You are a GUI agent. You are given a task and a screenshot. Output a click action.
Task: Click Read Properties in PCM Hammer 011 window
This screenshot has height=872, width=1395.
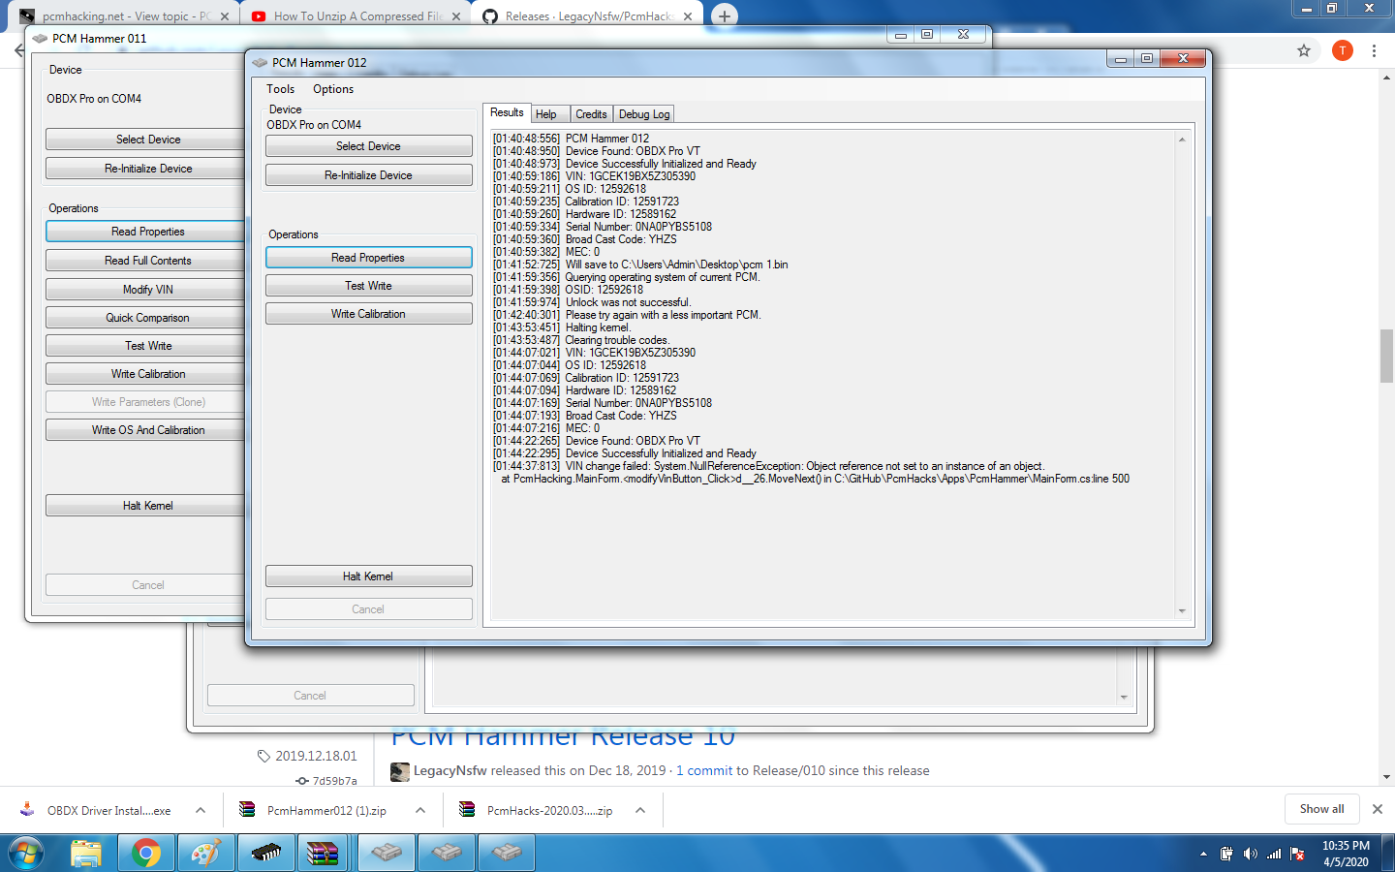pyautogui.click(x=145, y=232)
